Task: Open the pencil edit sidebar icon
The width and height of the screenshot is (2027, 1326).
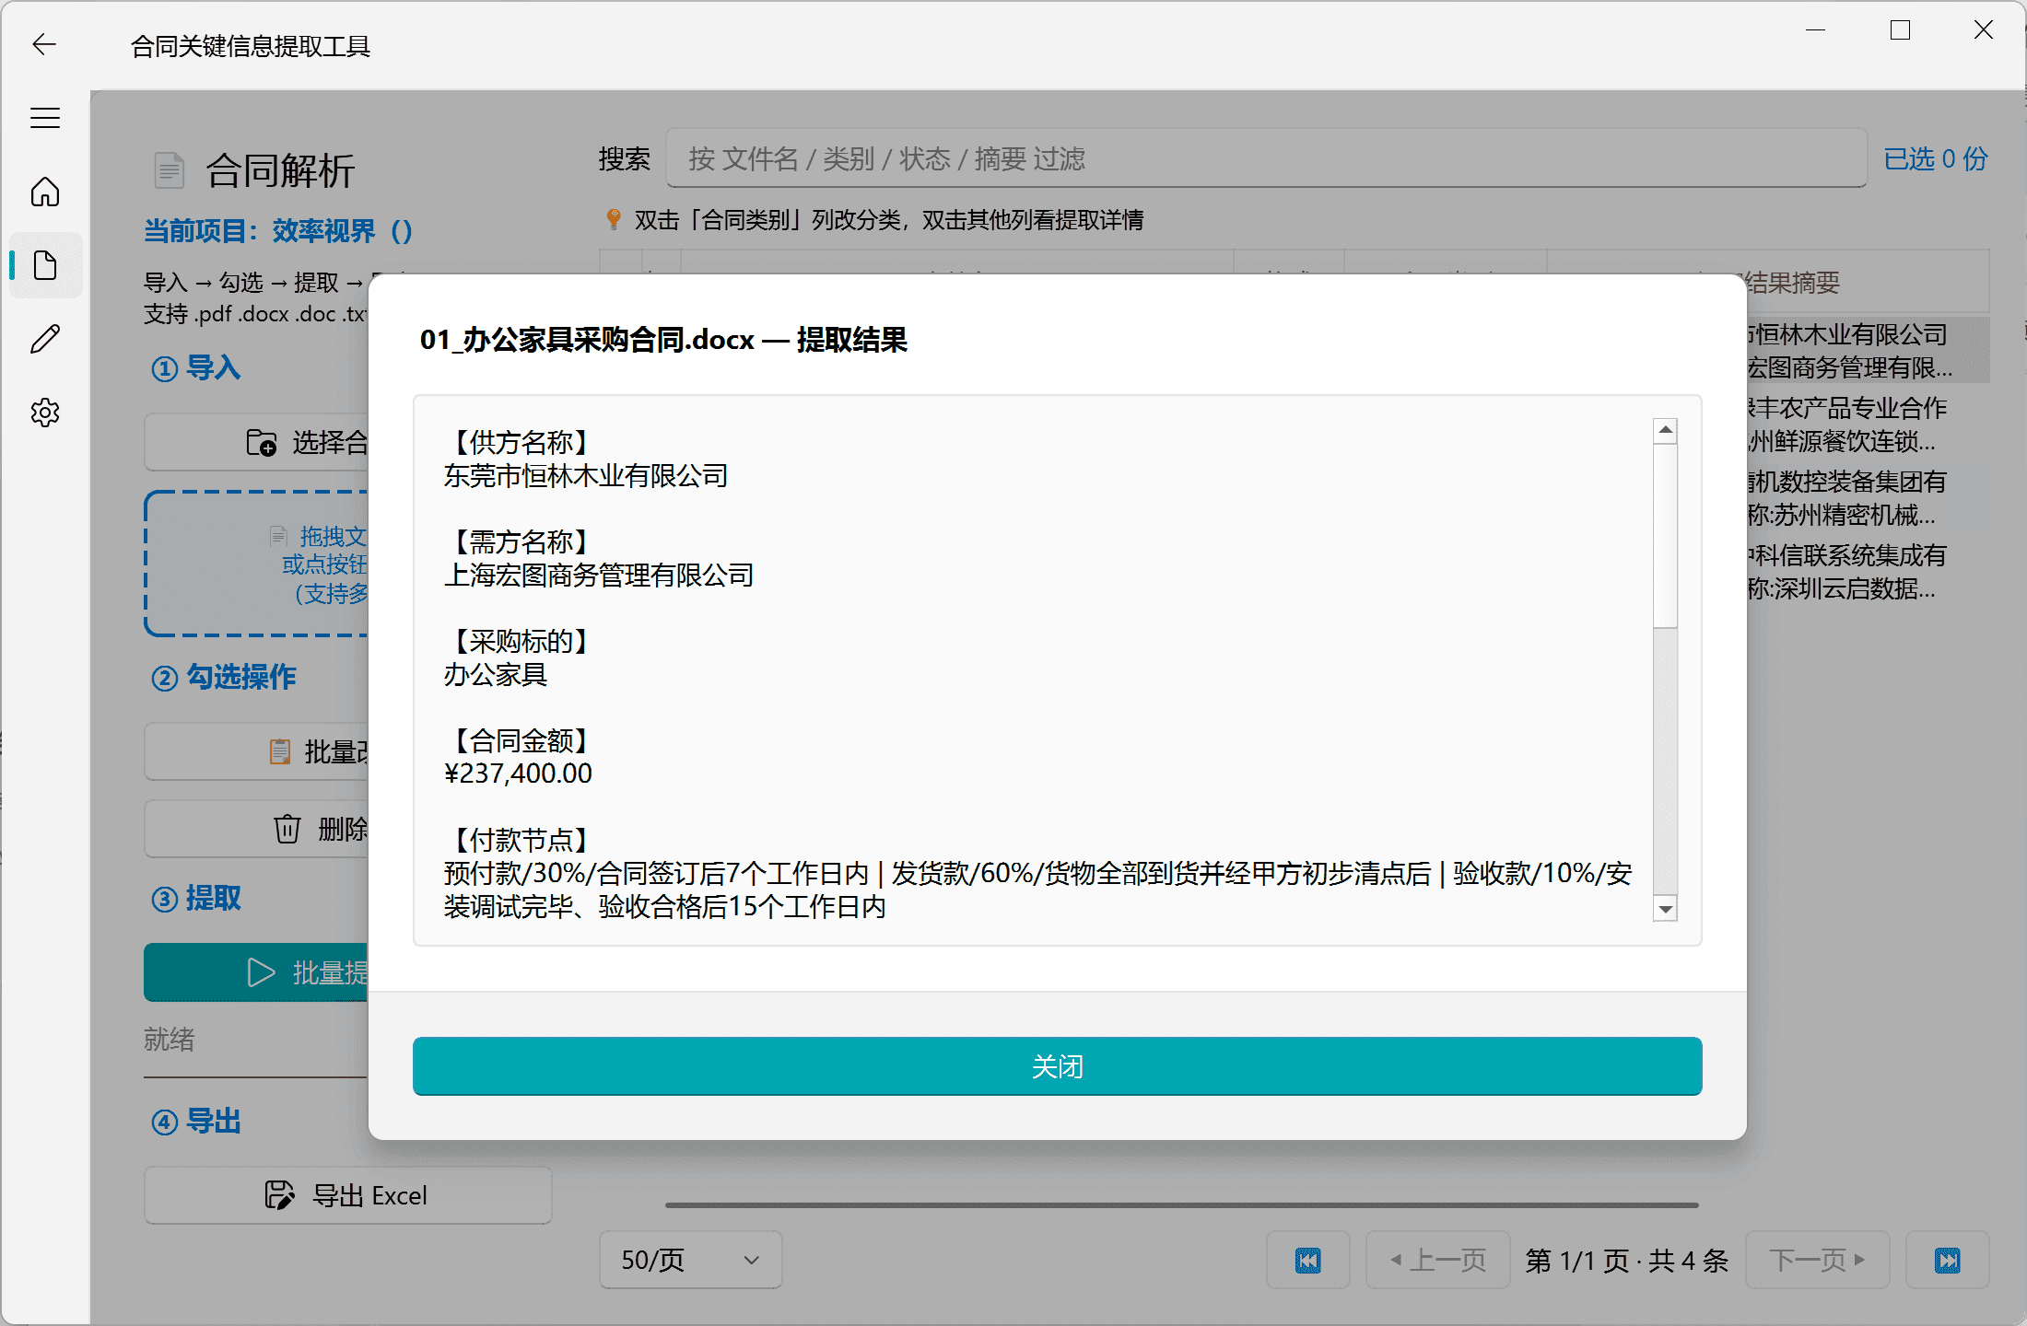Action: 45,339
